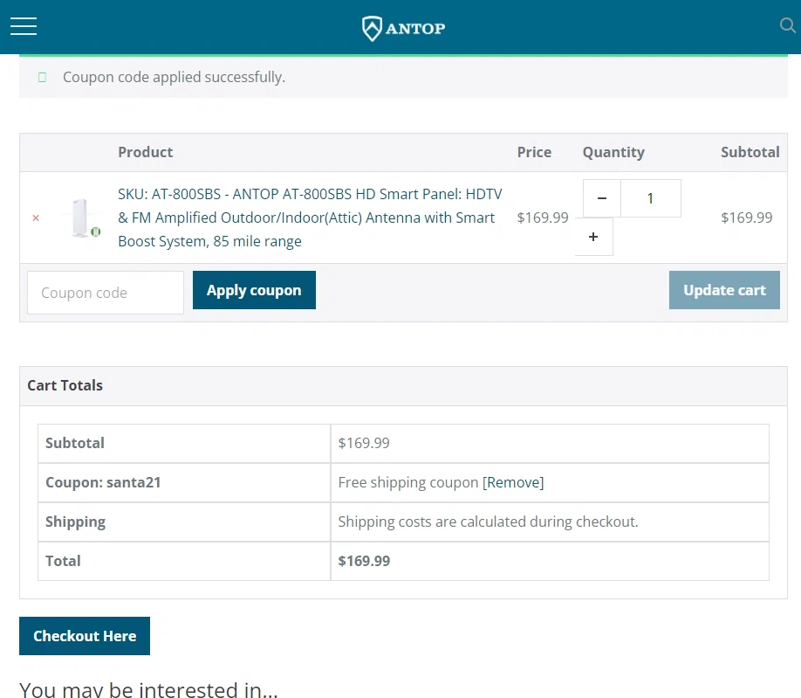Select the $169.99 value in the product row's Subtotal column
This screenshot has width=801, height=698.
click(x=746, y=218)
